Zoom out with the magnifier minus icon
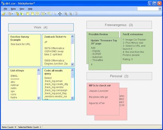Viewport: 163px width, 130px height. tap(70, 14)
